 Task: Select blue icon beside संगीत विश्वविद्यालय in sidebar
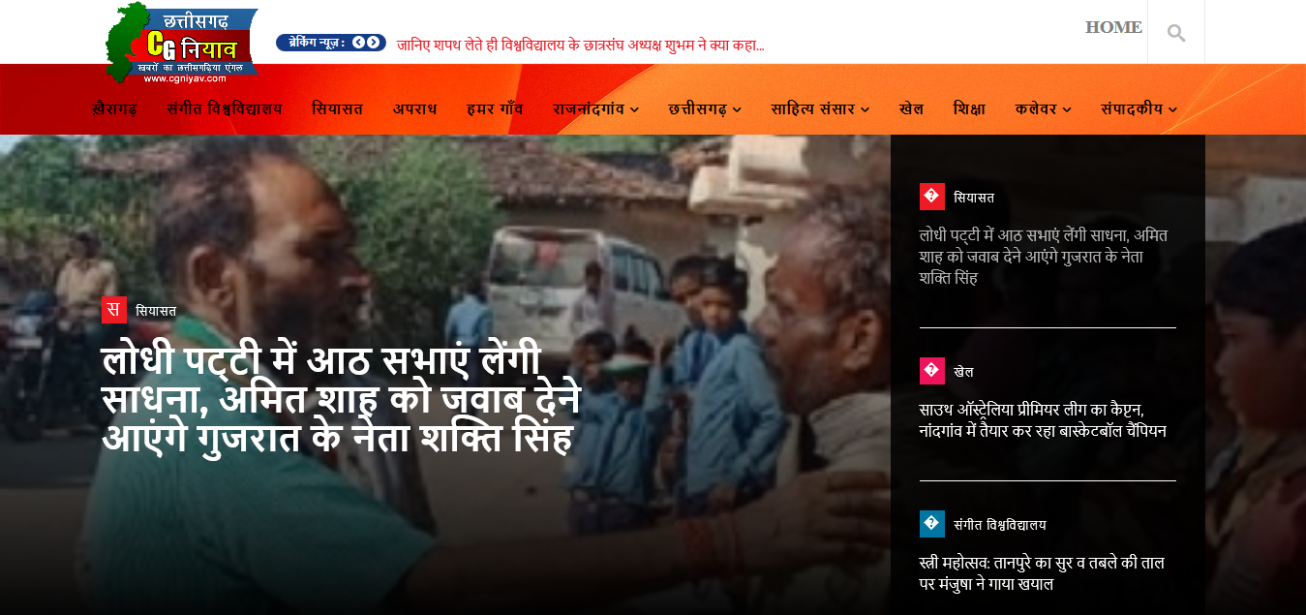click(x=931, y=524)
